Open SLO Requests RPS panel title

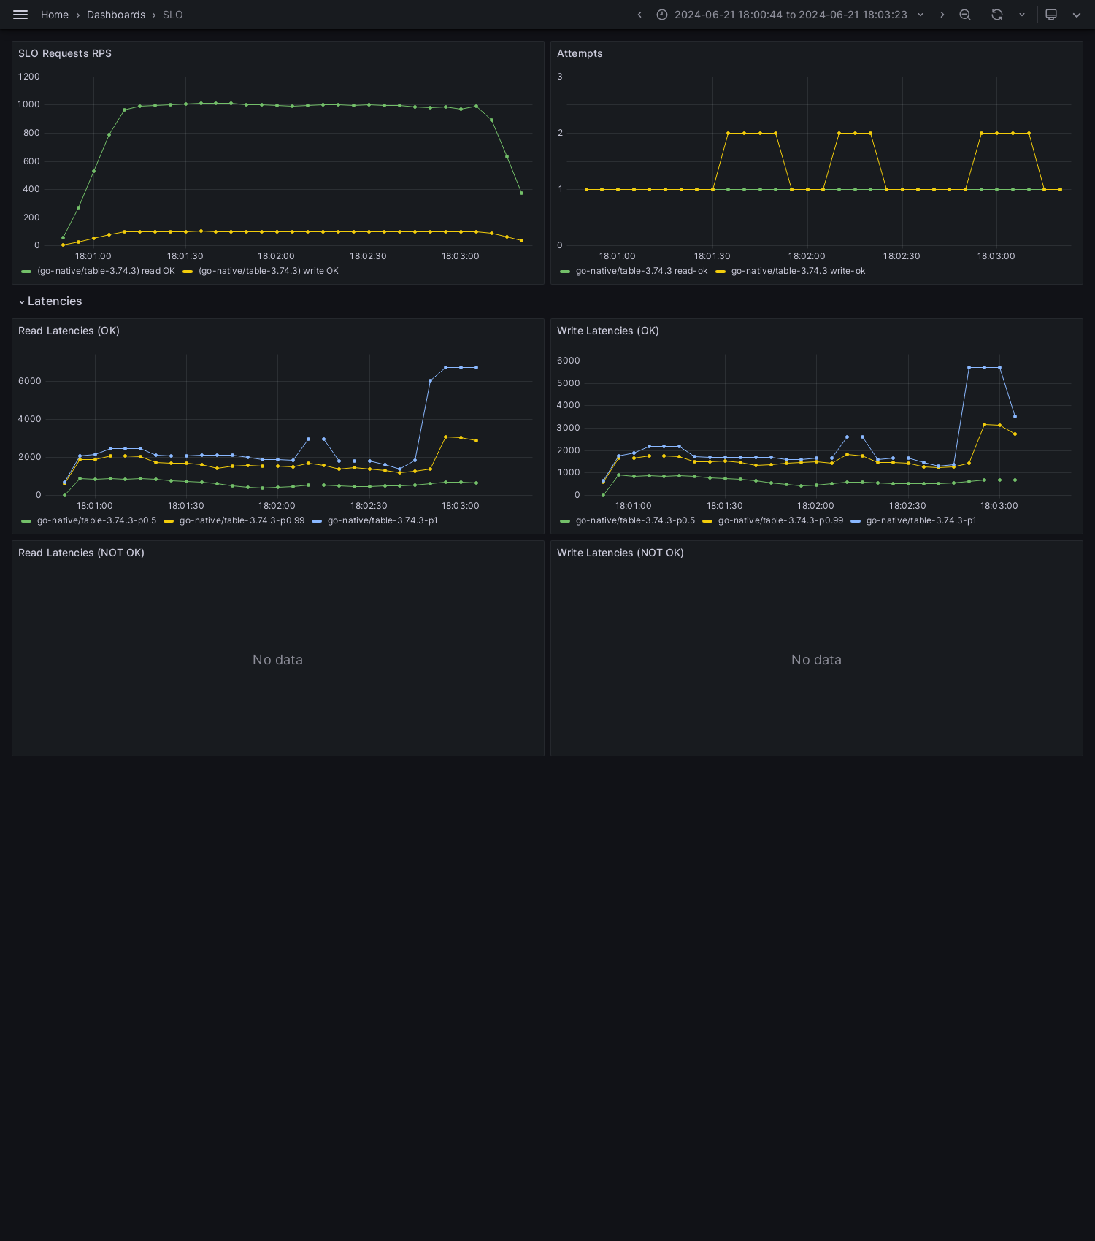[x=65, y=53]
